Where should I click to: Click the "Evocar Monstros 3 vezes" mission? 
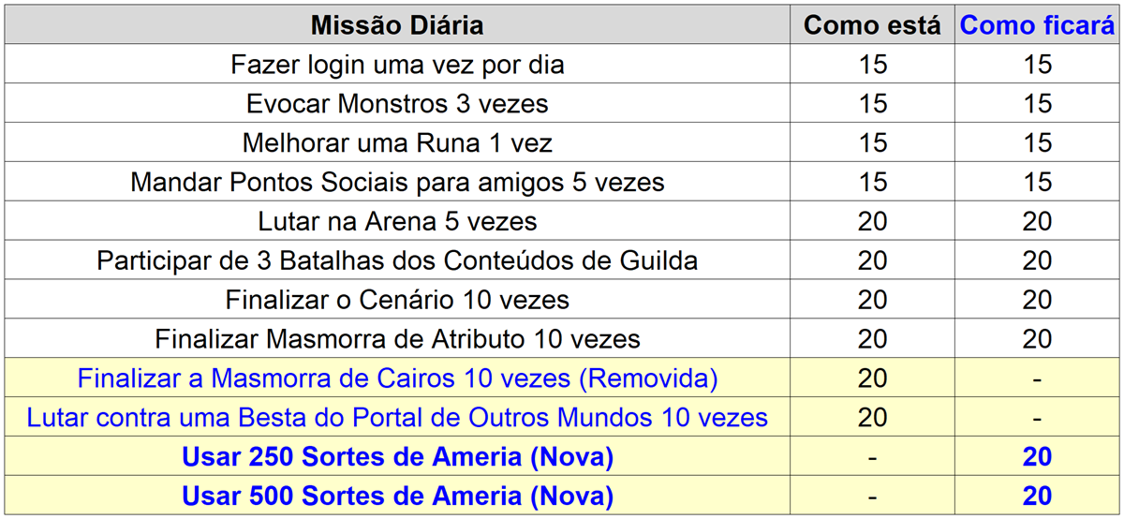(x=397, y=103)
